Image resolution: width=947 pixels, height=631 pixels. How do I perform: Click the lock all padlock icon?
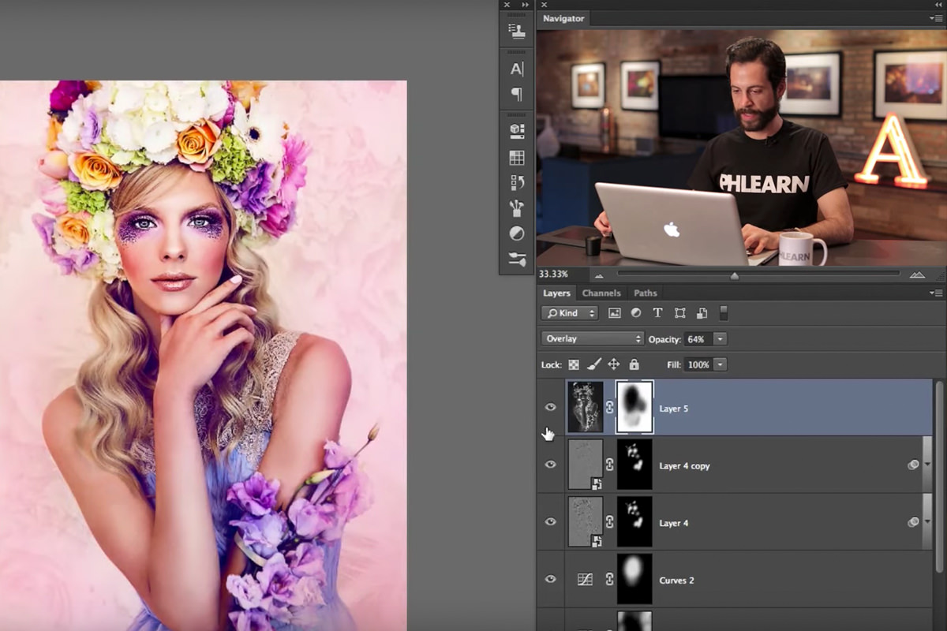634,364
